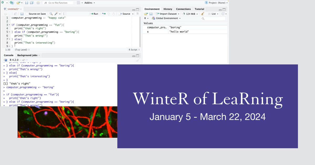Image resolution: width=315 pixels, height=165 pixels.
Task: Create a new file using the green plus icon
Action: click(3, 3)
